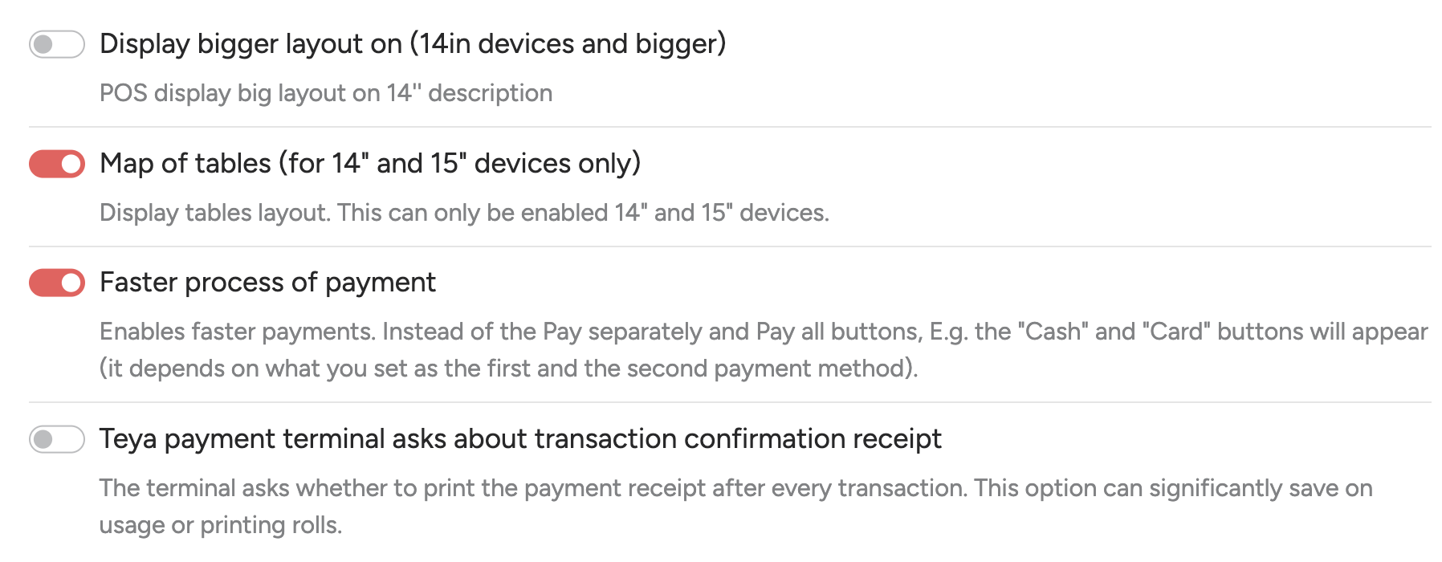This screenshot has width=1442, height=562.
Task: Click the 'Enables faster payments' description line
Action: point(763,332)
